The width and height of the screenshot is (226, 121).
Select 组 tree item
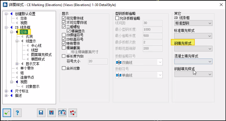(22, 73)
